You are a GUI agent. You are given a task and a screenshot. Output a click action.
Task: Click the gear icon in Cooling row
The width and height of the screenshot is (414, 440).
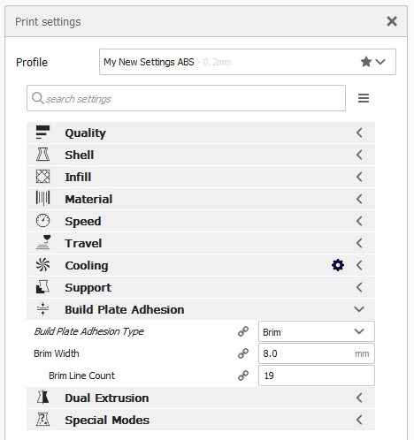tap(338, 265)
